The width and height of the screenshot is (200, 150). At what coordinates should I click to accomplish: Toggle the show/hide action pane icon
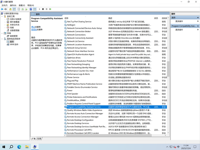pyautogui.click(x=35, y=9)
